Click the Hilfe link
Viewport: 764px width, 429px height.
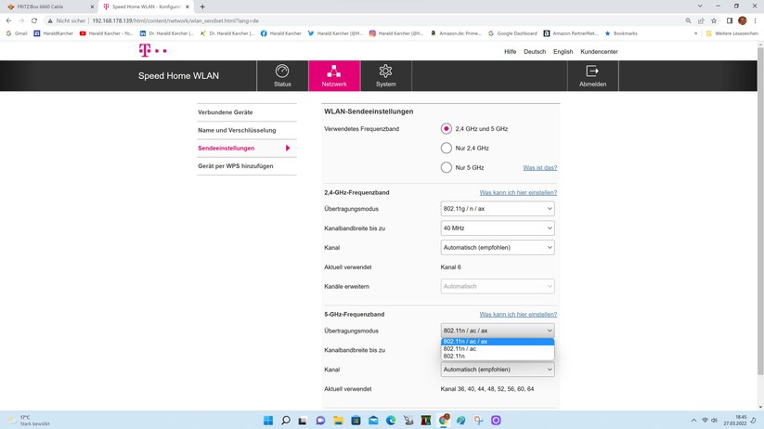pyautogui.click(x=511, y=52)
